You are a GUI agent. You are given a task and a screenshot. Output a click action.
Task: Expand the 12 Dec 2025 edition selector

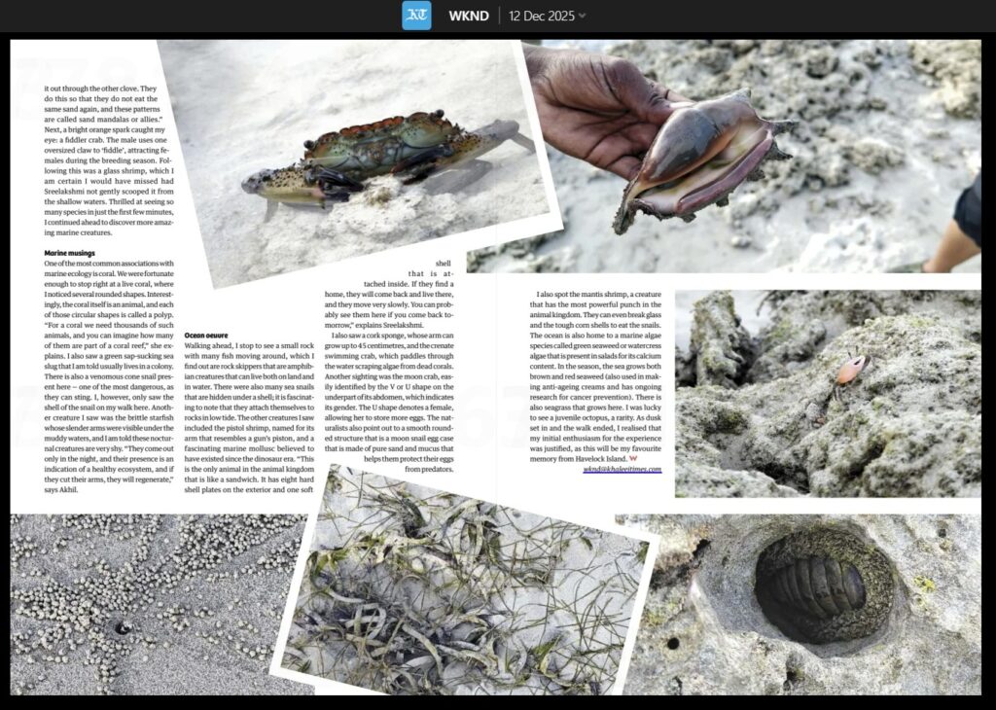tap(541, 16)
